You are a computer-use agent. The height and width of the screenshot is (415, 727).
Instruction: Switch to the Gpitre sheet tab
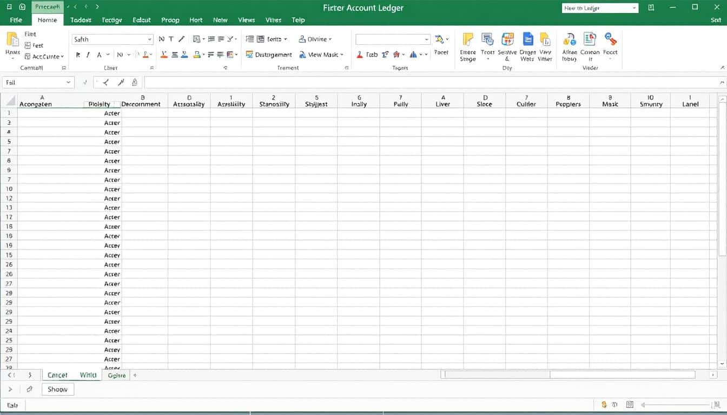point(116,375)
